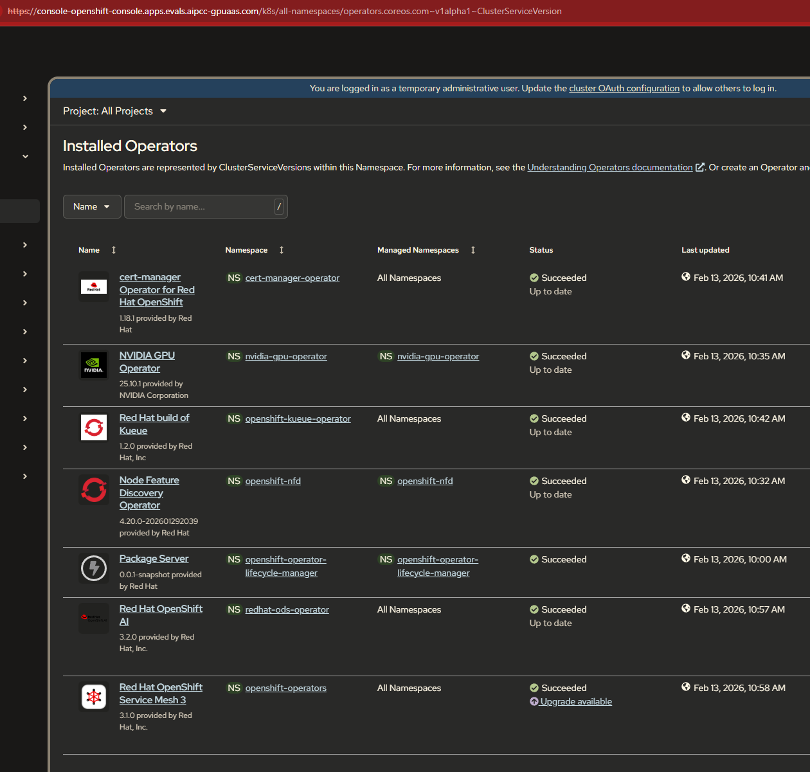810x772 pixels.
Task: Open the cluster OAuth configuration link
Action: pyautogui.click(x=624, y=88)
